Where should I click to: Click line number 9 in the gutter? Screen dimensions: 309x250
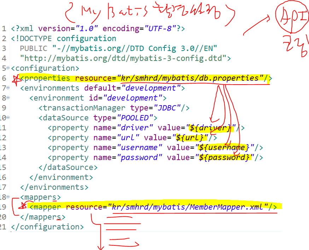pyautogui.click(x=4, y=108)
